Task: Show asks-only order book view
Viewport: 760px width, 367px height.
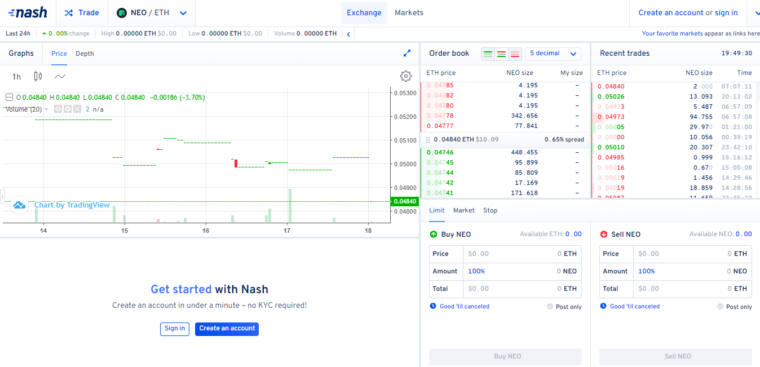Action: 514,54
